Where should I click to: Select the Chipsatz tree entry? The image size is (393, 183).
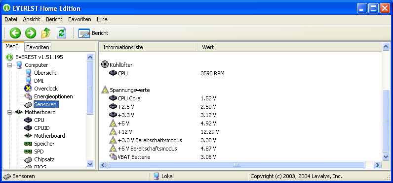44,159
